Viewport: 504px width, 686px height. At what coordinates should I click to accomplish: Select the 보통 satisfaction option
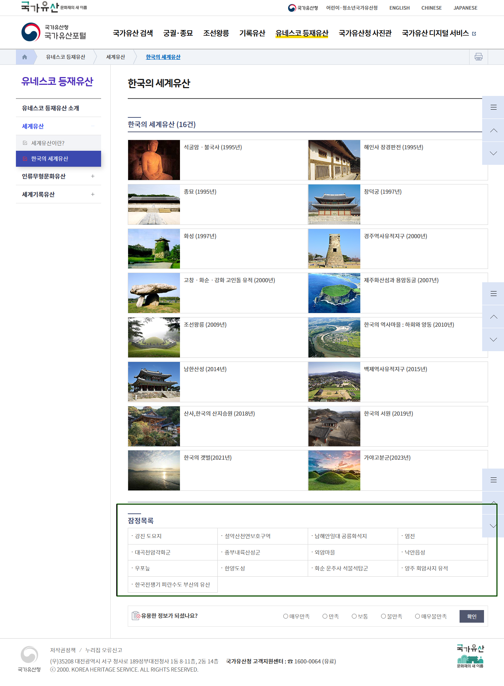[354, 616]
